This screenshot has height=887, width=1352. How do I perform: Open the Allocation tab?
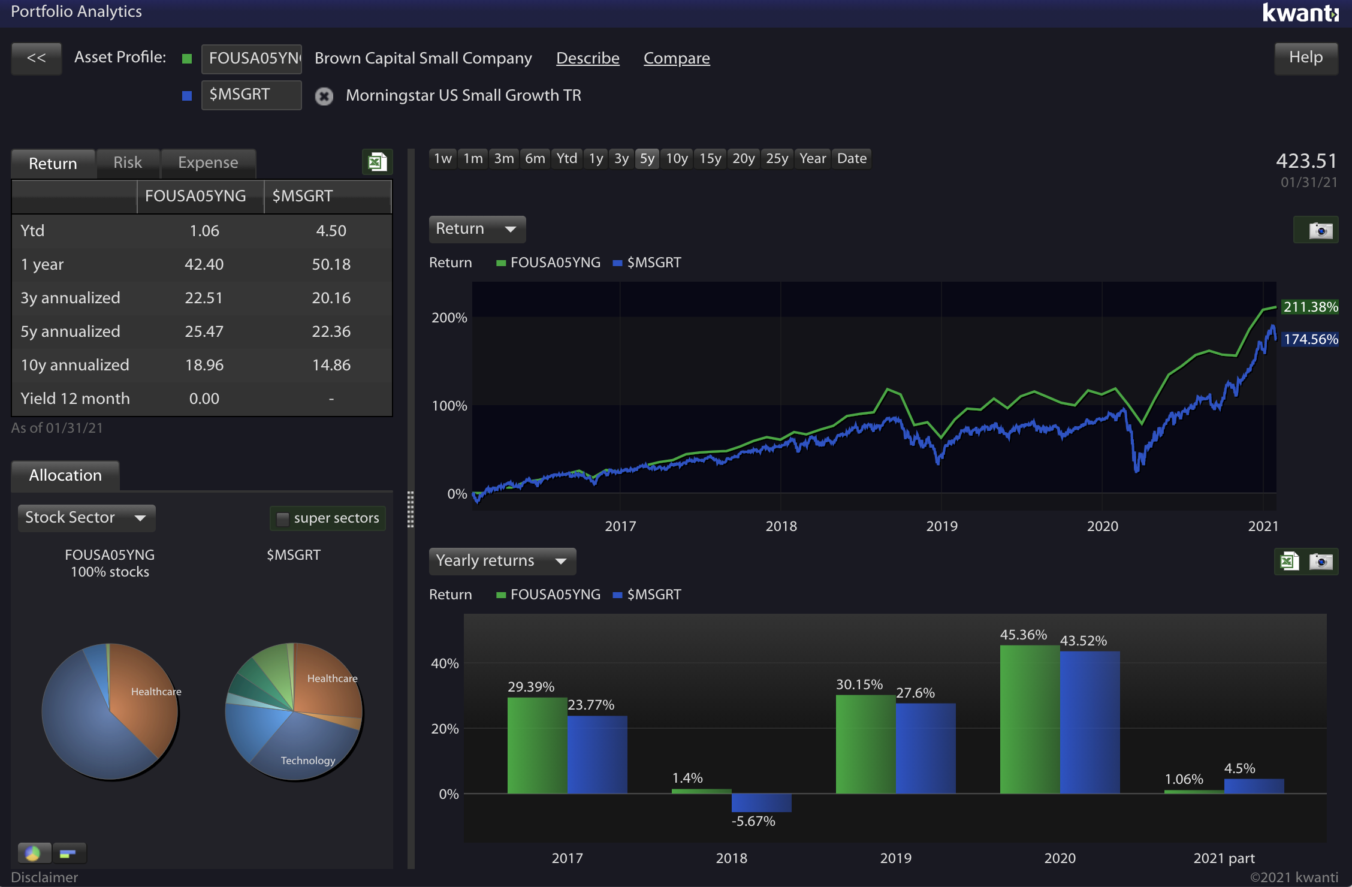[x=65, y=475]
